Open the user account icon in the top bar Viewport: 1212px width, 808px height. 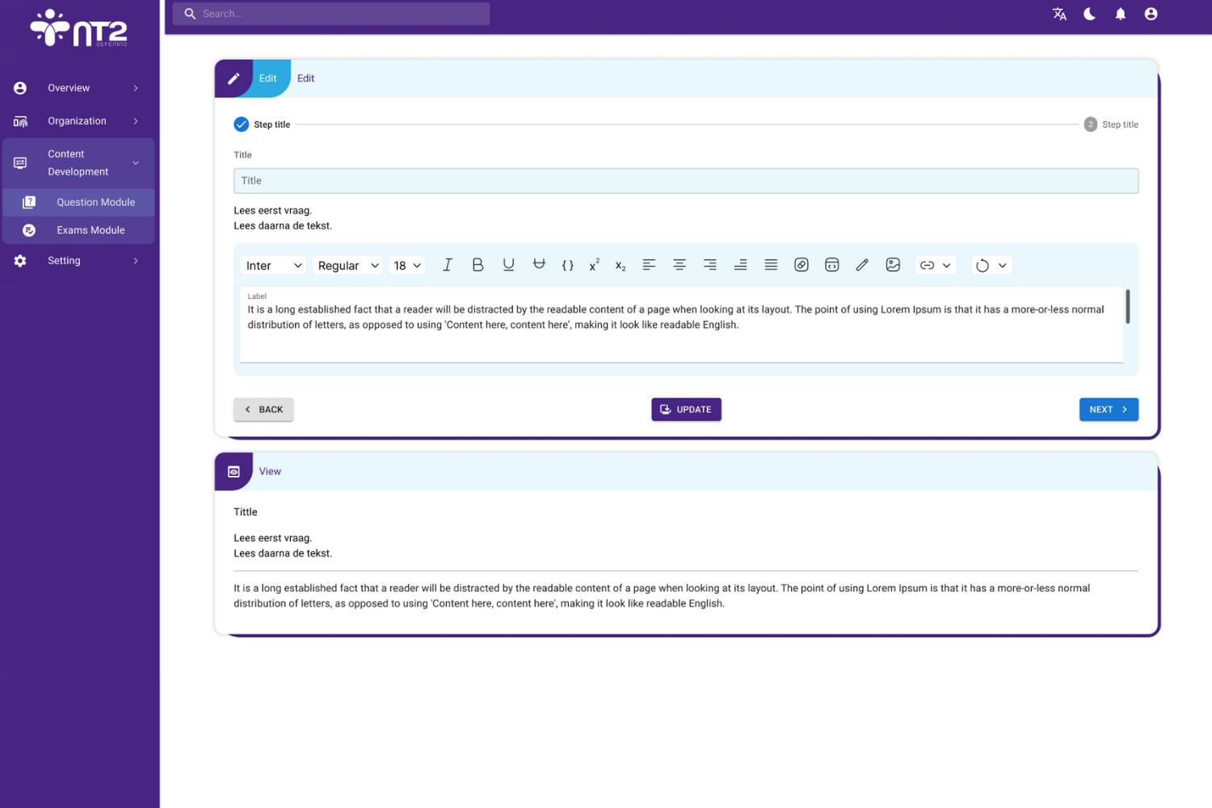point(1151,14)
